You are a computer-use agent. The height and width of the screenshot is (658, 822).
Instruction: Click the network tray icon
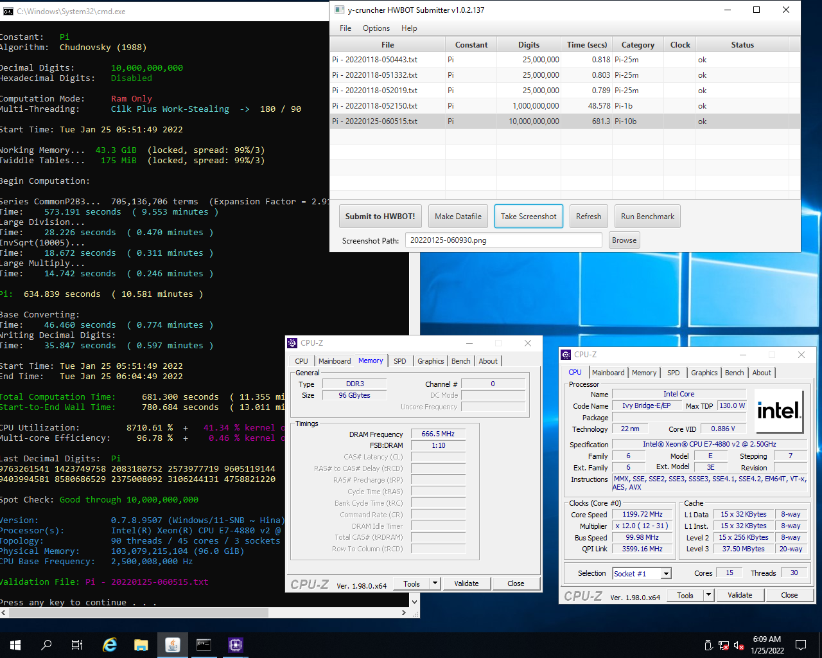(x=723, y=645)
